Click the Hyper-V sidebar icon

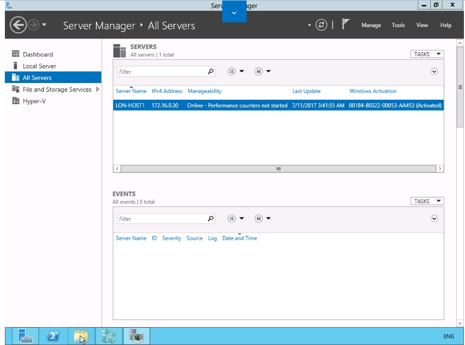pos(15,101)
